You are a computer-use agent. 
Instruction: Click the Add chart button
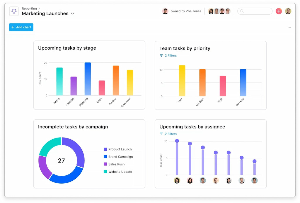(x=21, y=27)
